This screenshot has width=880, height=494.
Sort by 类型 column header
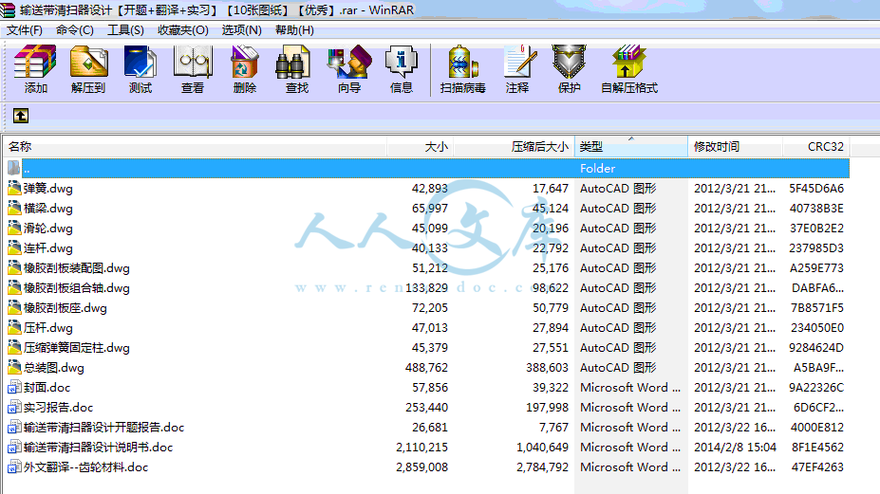coord(631,147)
